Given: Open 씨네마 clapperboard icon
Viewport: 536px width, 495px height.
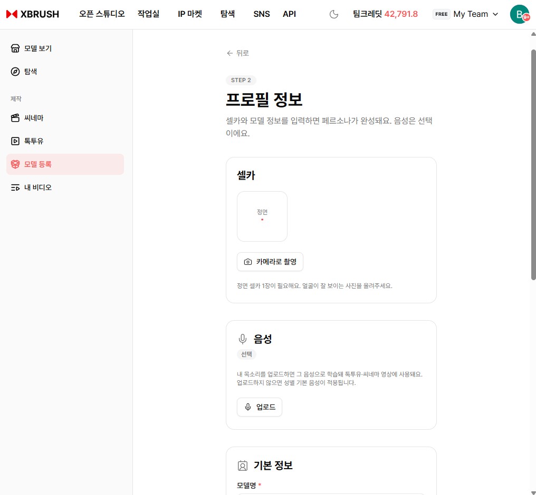Looking at the screenshot, I should [15, 118].
